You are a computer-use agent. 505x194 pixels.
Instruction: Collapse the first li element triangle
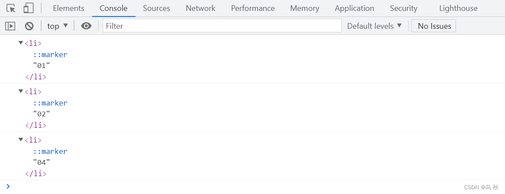(21, 43)
